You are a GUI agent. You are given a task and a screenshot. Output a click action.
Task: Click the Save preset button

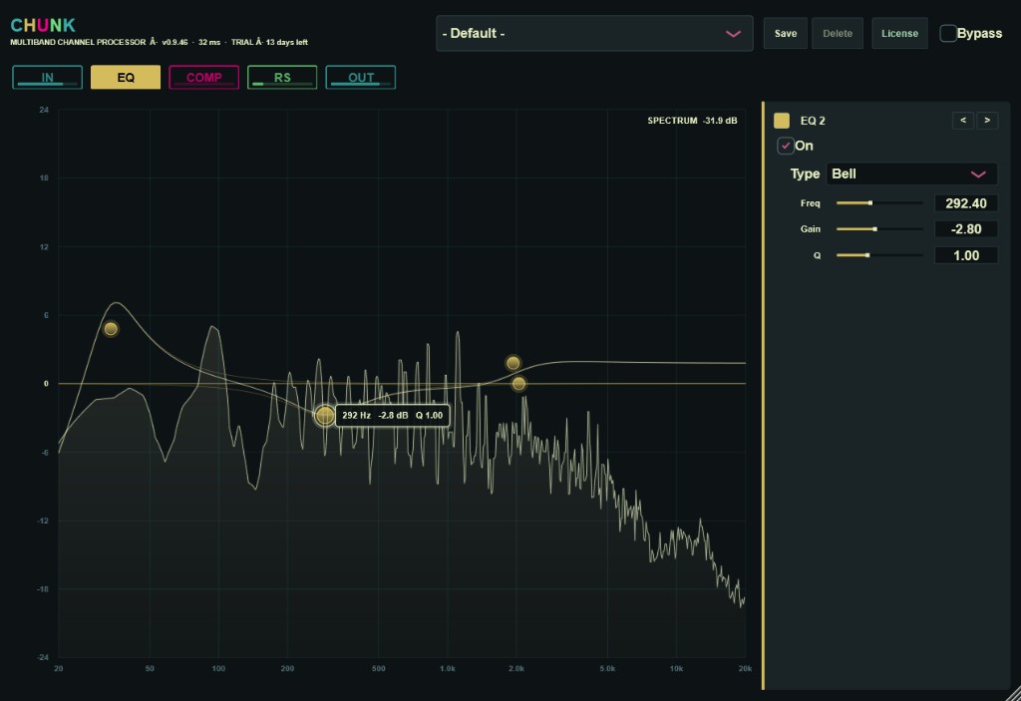[786, 33]
